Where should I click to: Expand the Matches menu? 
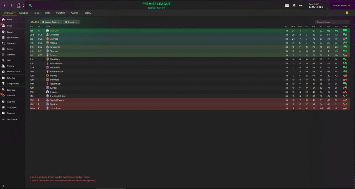pos(25,13)
